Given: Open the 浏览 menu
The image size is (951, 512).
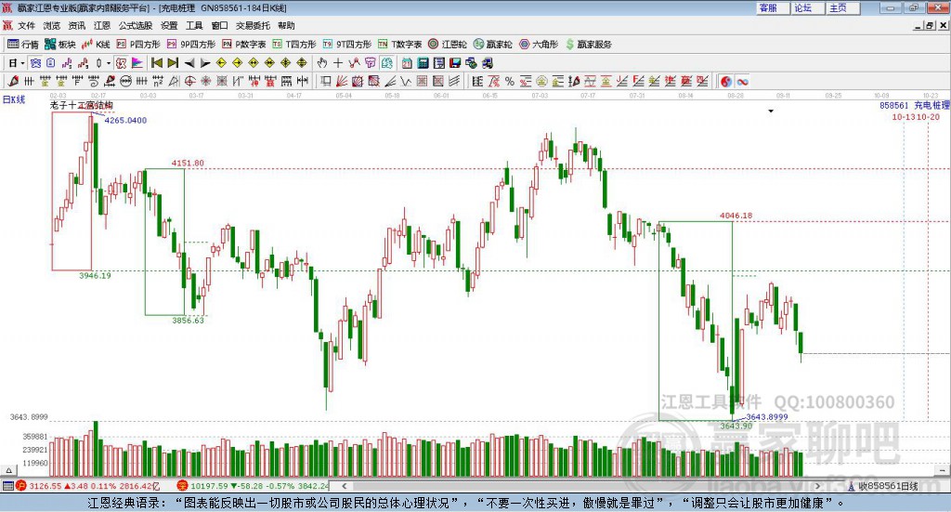Looking at the screenshot, I should (x=52, y=25).
